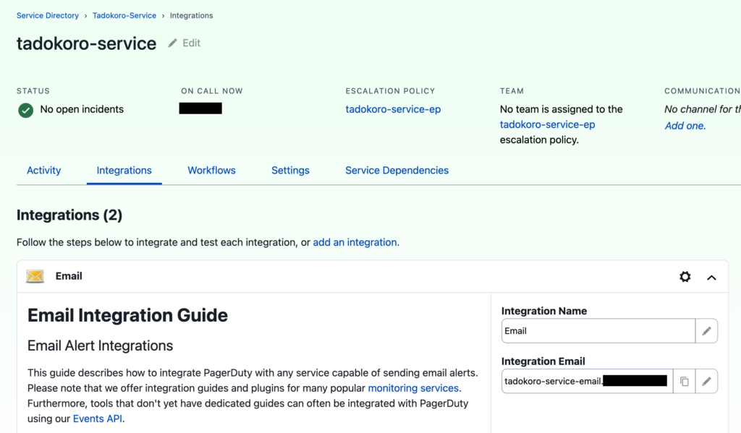Click the No open incidents status text
The width and height of the screenshot is (741, 433).
[82, 109]
